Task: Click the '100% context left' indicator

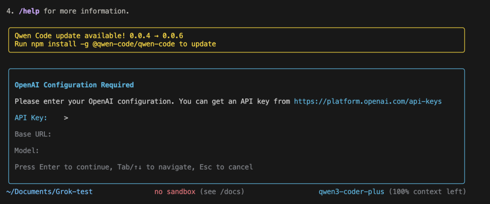Action: pyautogui.click(x=427, y=191)
